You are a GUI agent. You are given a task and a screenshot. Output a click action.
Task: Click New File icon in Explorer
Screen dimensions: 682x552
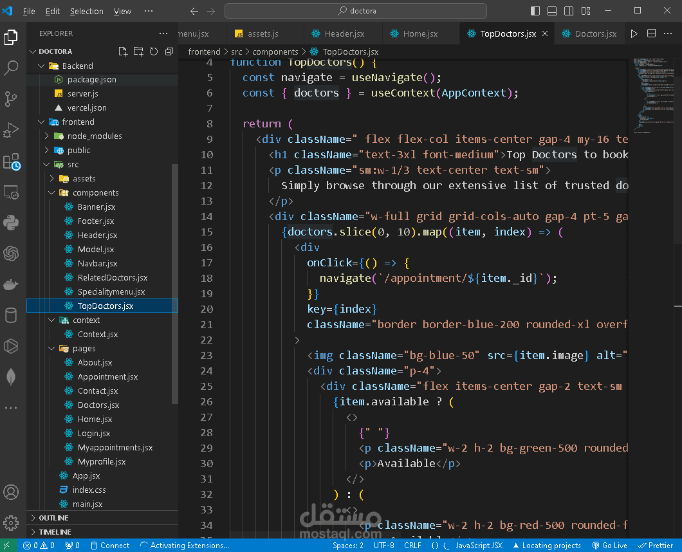(123, 51)
